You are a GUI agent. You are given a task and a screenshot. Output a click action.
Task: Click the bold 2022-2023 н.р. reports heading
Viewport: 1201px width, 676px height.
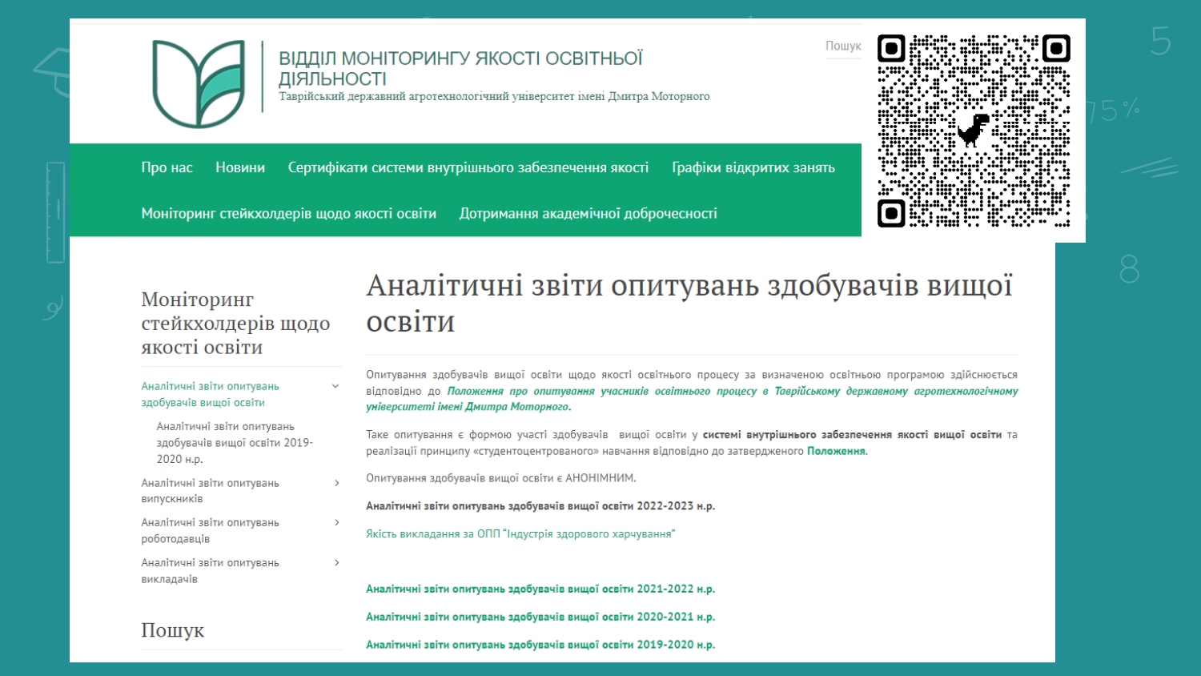[x=540, y=506]
